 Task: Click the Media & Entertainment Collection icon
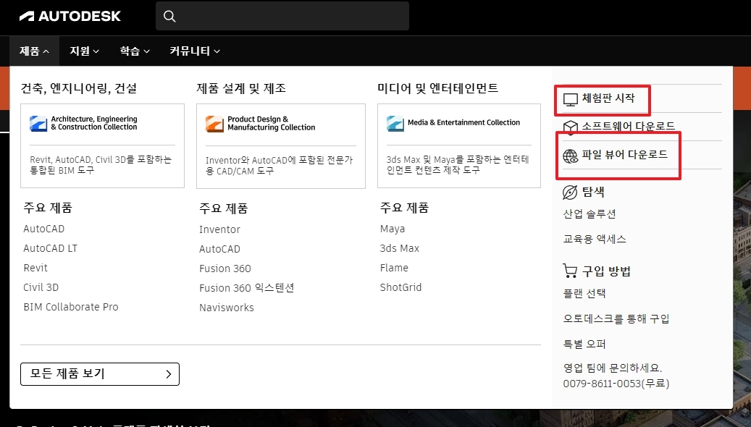(395, 123)
